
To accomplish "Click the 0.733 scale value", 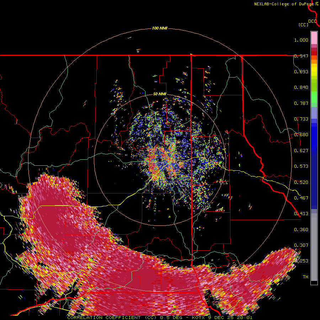I will point(301,119).
